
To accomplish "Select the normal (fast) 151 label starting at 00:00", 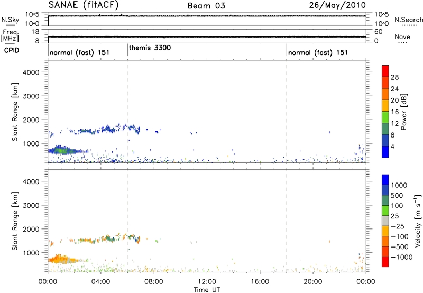I will 79,52.
